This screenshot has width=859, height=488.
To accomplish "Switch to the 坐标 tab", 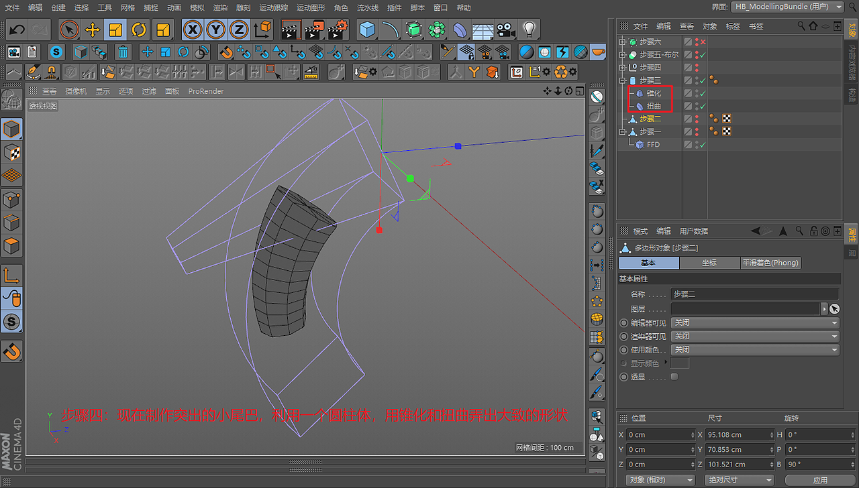I will click(x=709, y=263).
